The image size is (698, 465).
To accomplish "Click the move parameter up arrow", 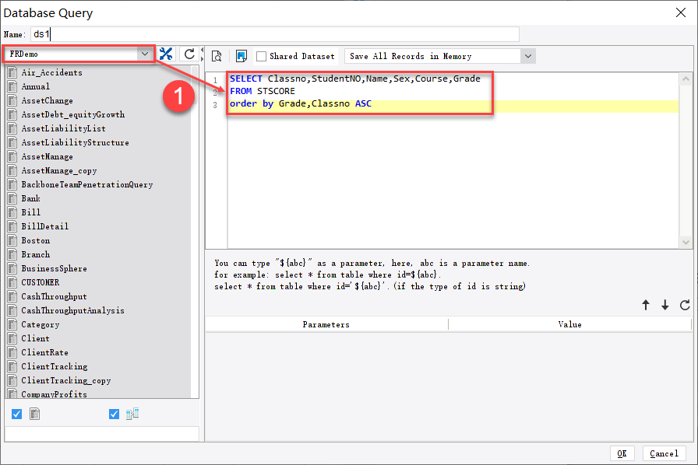I will click(x=646, y=306).
